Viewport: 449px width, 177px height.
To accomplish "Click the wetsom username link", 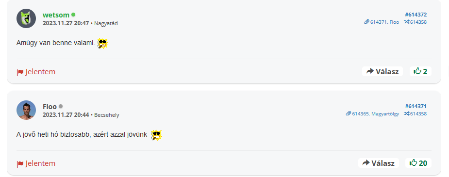I will 56,15.
